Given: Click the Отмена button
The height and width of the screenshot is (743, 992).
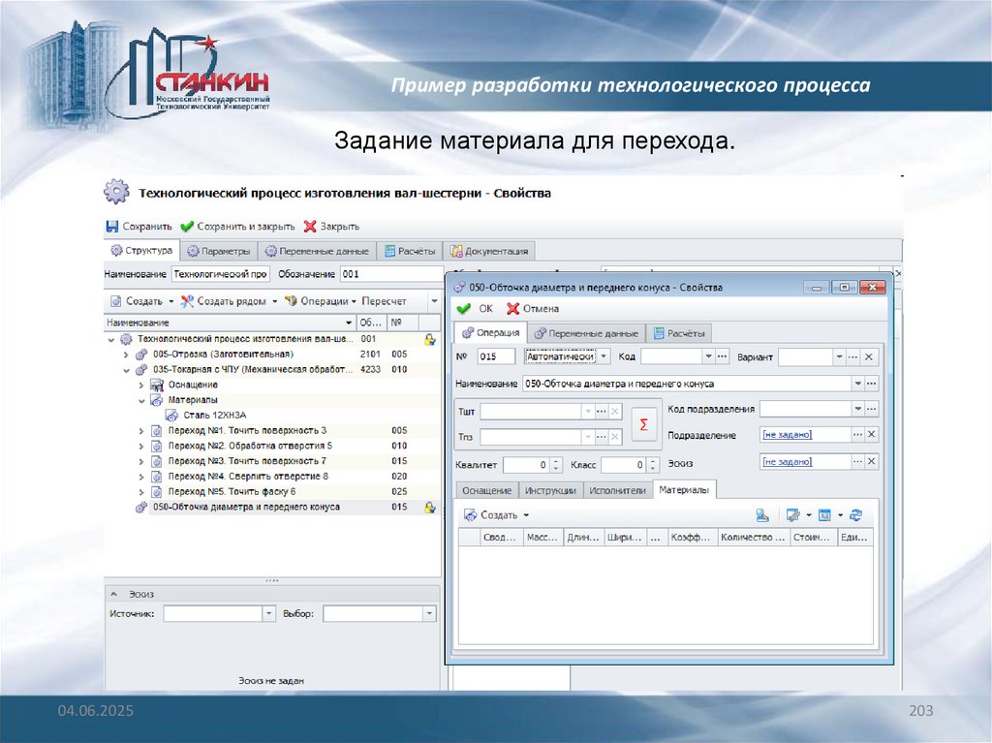Looking at the screenshot, I should (x=534, y=308).
